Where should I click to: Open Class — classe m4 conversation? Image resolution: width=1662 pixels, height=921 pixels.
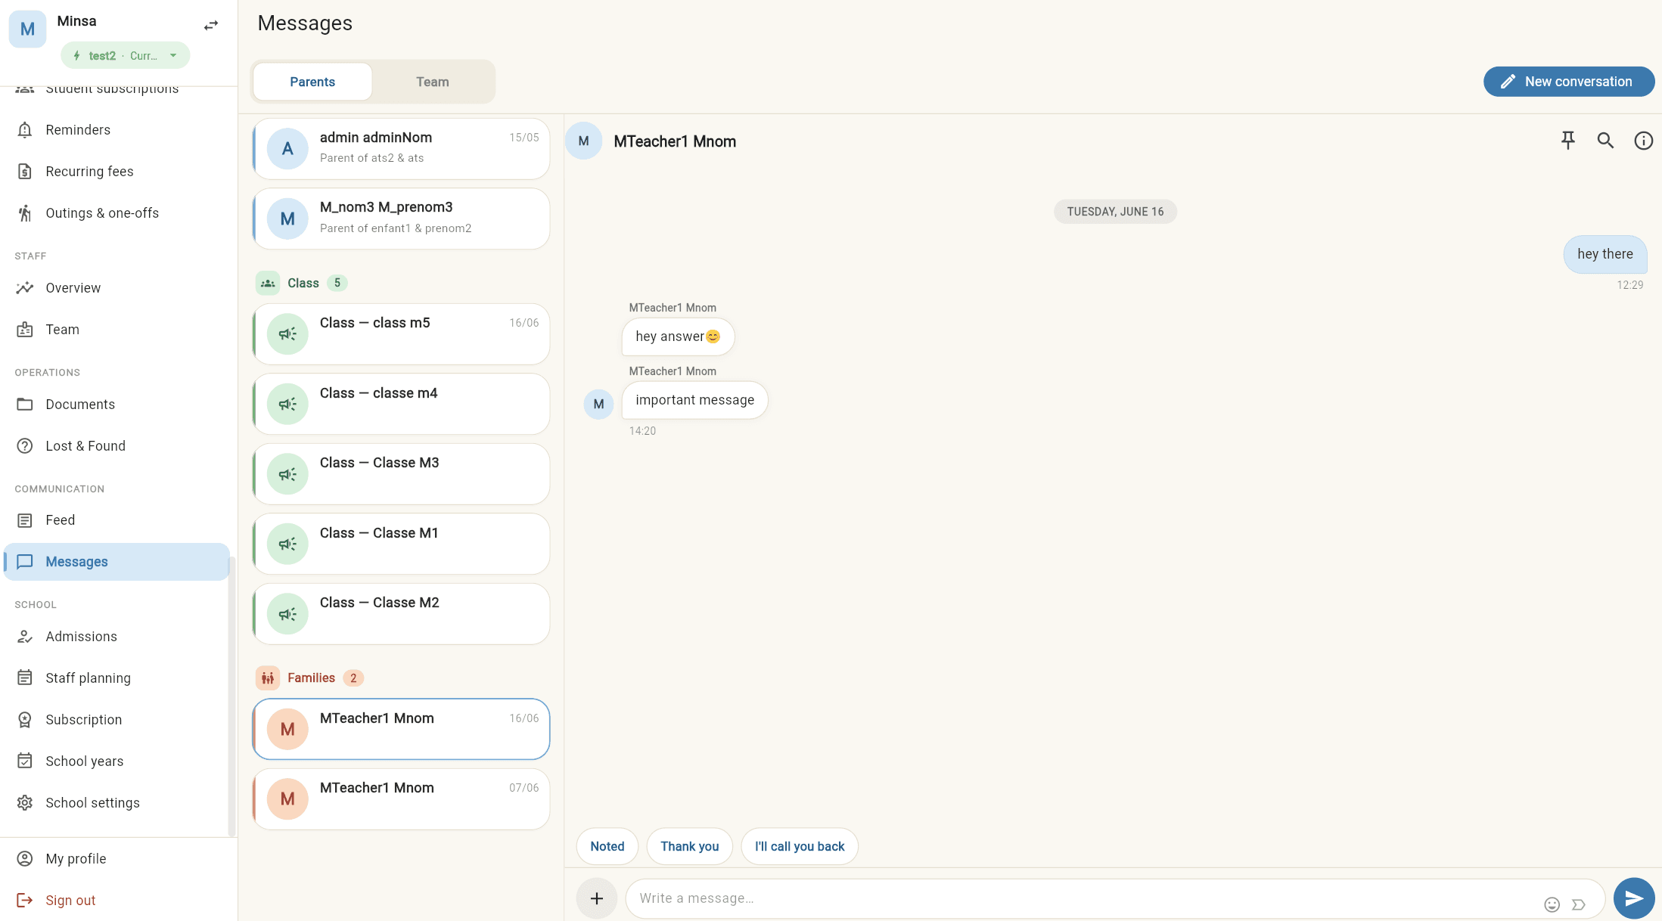click(x=401, y=404)
